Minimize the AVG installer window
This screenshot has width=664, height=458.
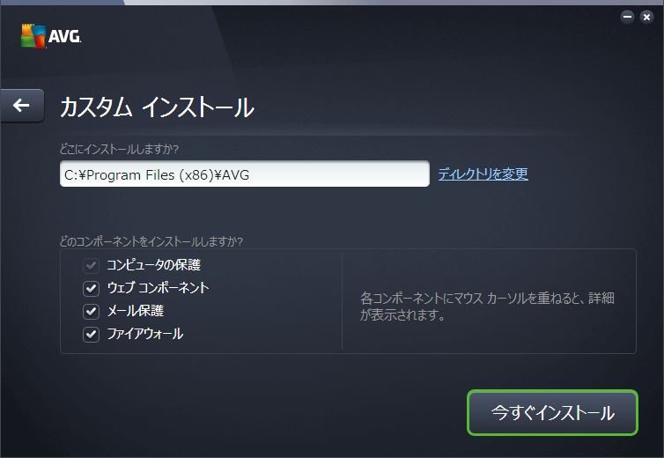[x=627, y=17]
